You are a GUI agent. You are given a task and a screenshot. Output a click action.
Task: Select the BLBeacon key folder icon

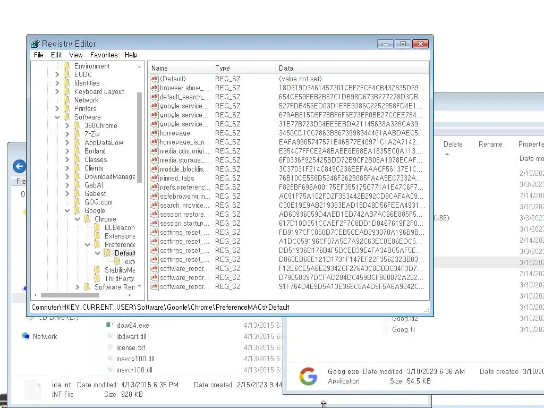pos(97,227)
